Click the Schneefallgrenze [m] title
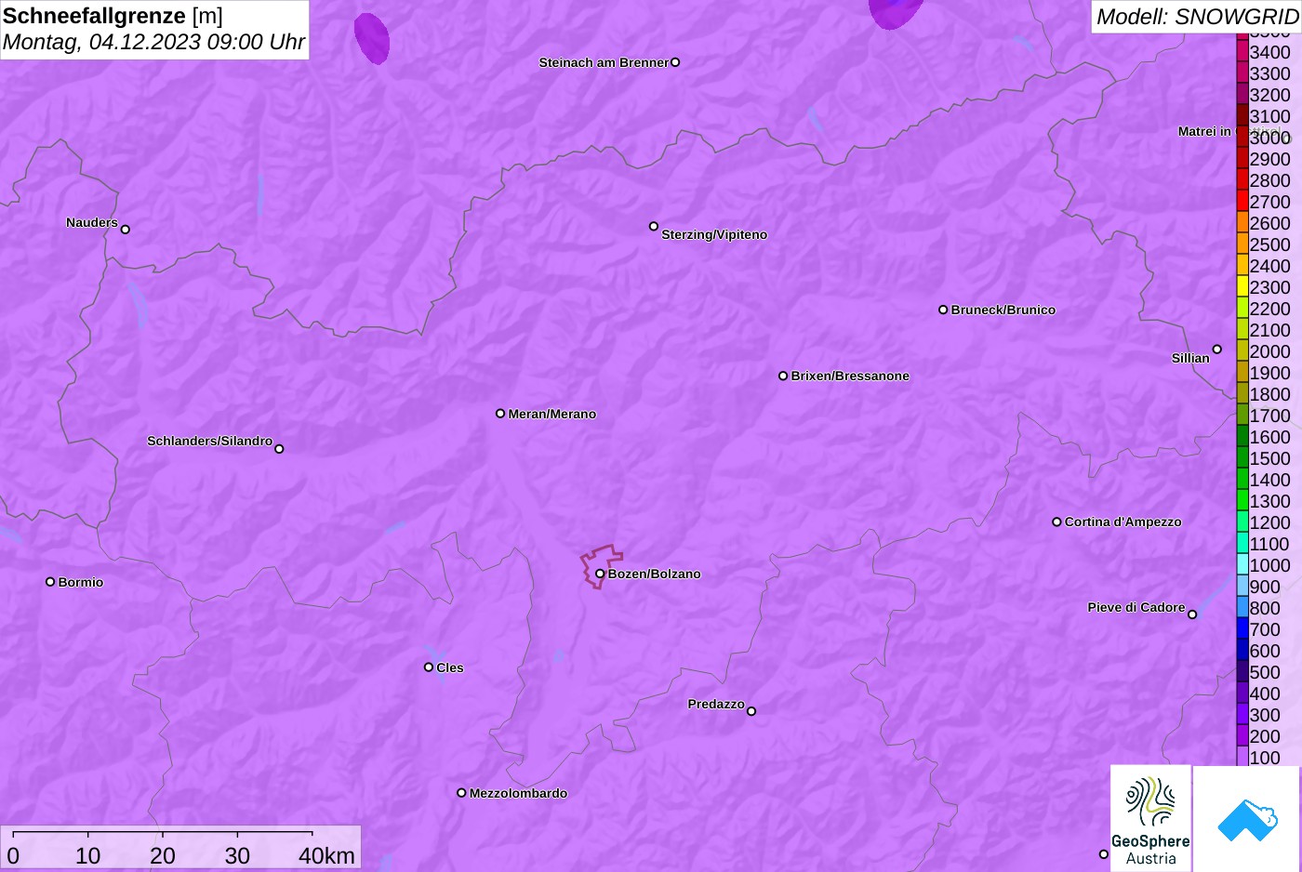Screen dimensions: 1302x872 click(x=113, y=16)
